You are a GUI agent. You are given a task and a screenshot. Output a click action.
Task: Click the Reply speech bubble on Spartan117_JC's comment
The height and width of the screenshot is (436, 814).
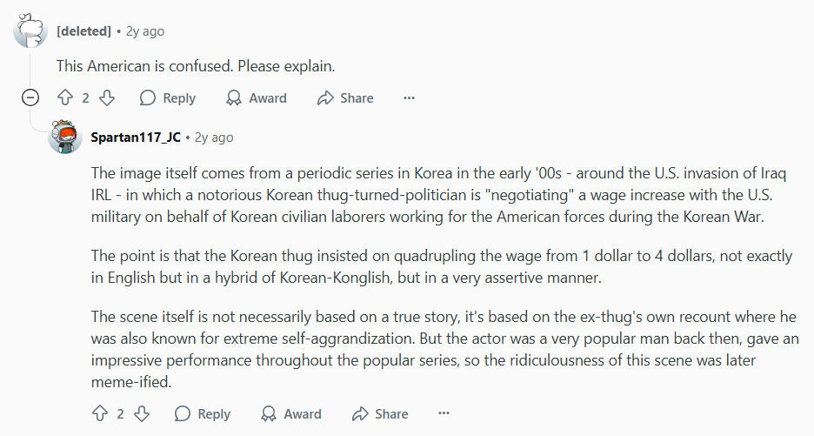[183, 413]
